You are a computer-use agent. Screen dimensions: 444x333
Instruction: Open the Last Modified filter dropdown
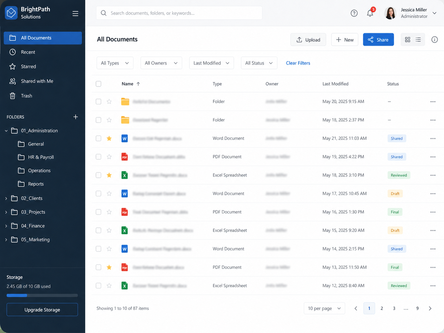tap(212, 63)
